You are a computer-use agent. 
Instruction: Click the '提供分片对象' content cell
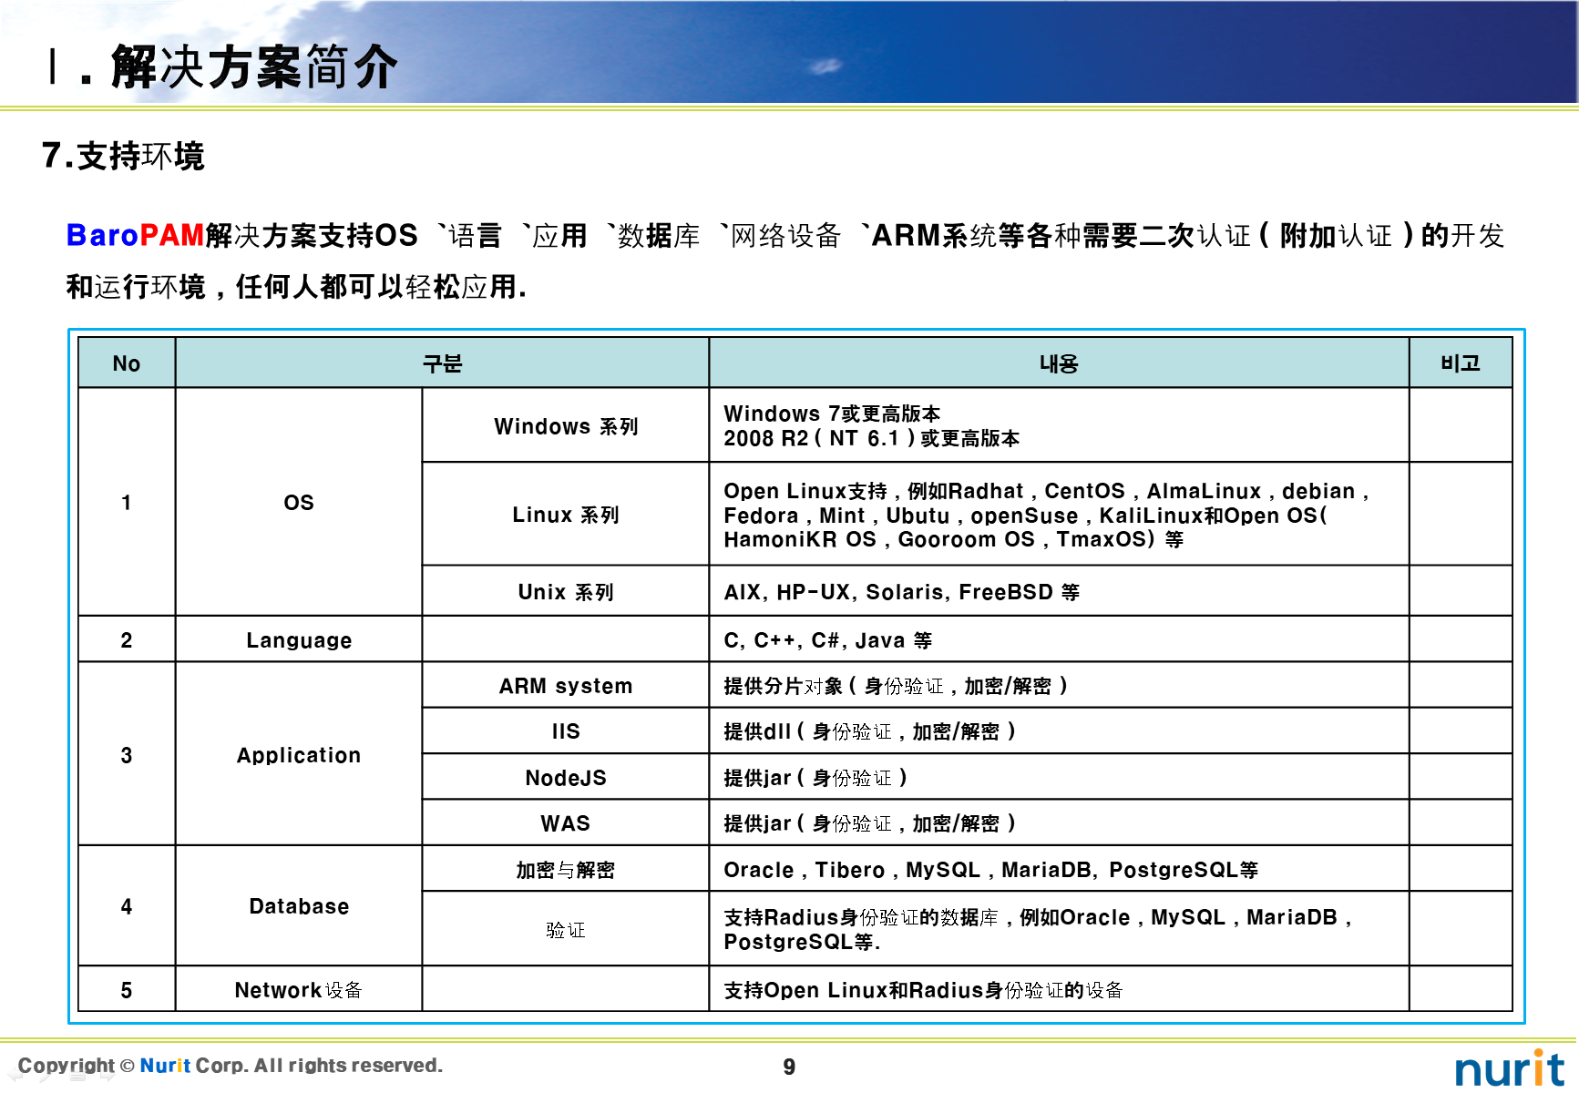tap(1059, 685)
